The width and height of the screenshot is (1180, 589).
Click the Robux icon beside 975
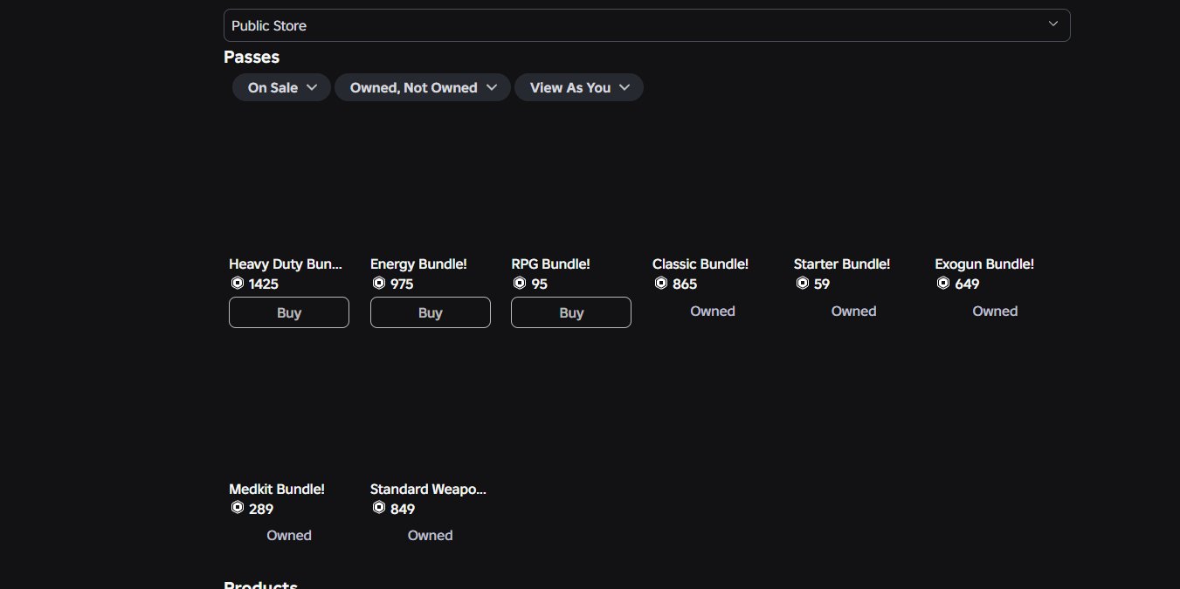point(379,283)
